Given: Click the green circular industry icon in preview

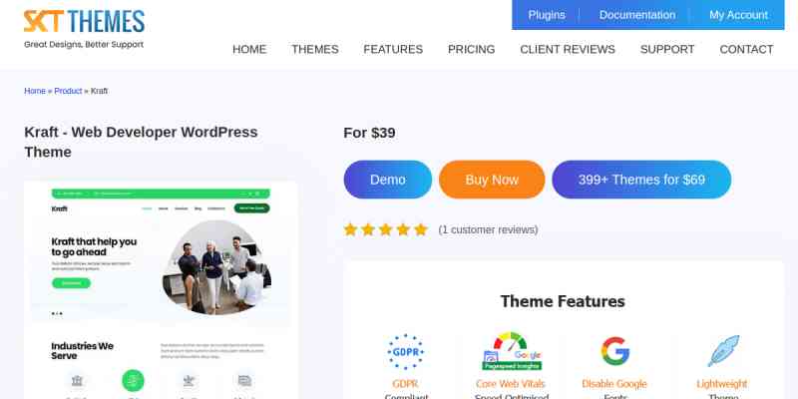Looking at the screenshot, I should [x=133, y=380].
